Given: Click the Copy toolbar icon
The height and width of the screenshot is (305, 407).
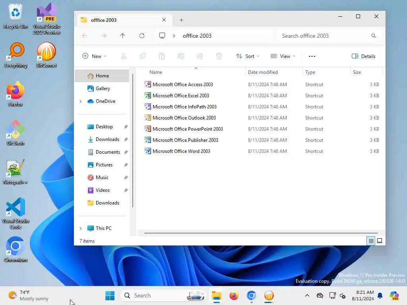Looking at the screenshot, I should pyautogui.click(x=143, y=56).
